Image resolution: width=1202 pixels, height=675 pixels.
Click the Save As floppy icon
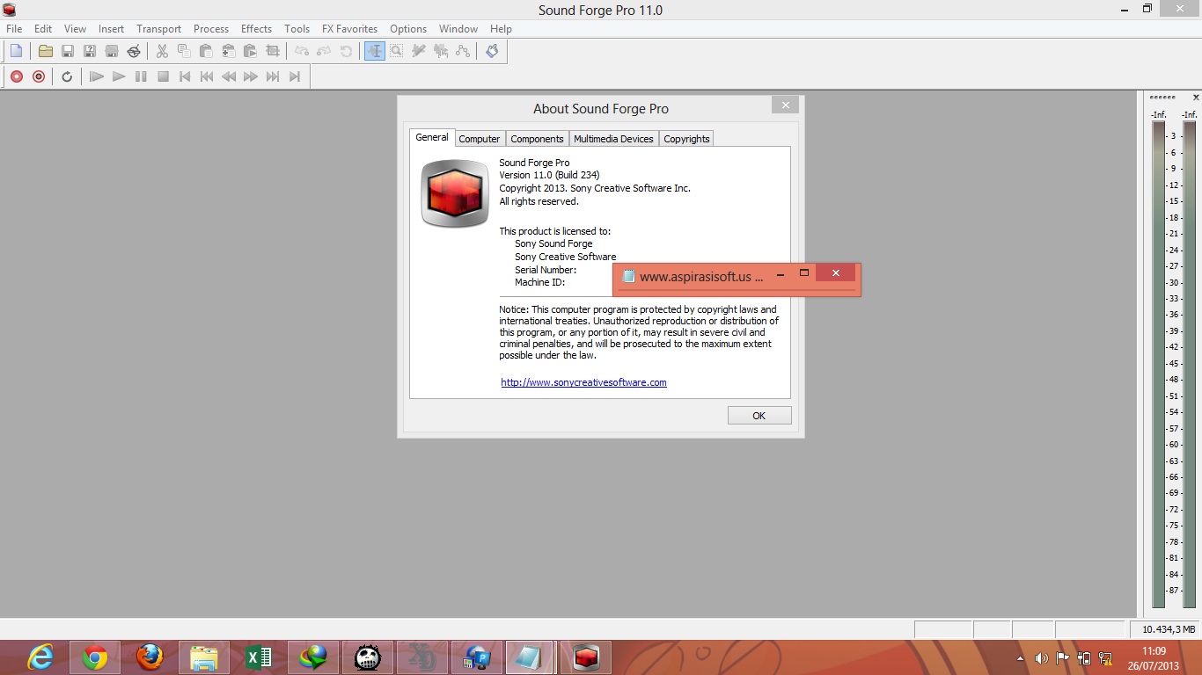[89, 51]
